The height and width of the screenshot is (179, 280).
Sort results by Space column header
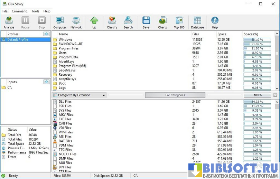pos(222,34)
